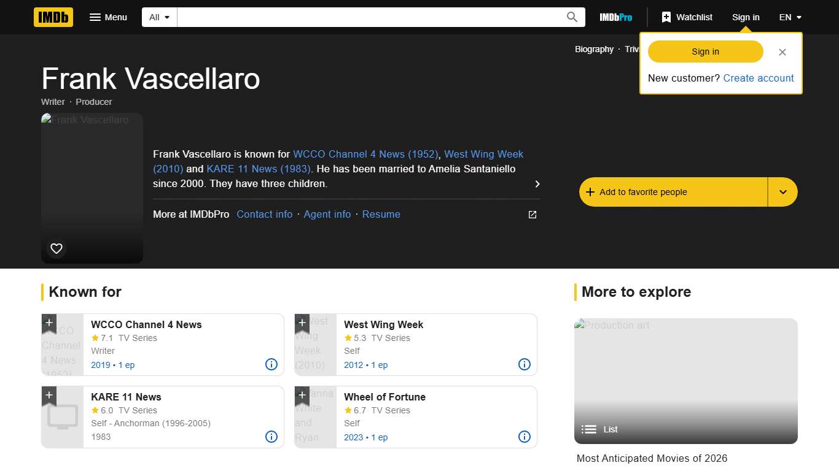Click the heart icon on Frank's photo
The height and width of the screenshot is (471, 839).
point(56,248)
